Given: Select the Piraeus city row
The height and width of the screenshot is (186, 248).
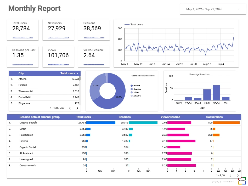Looking at the screenshot, I should click(x=44, y=85).
